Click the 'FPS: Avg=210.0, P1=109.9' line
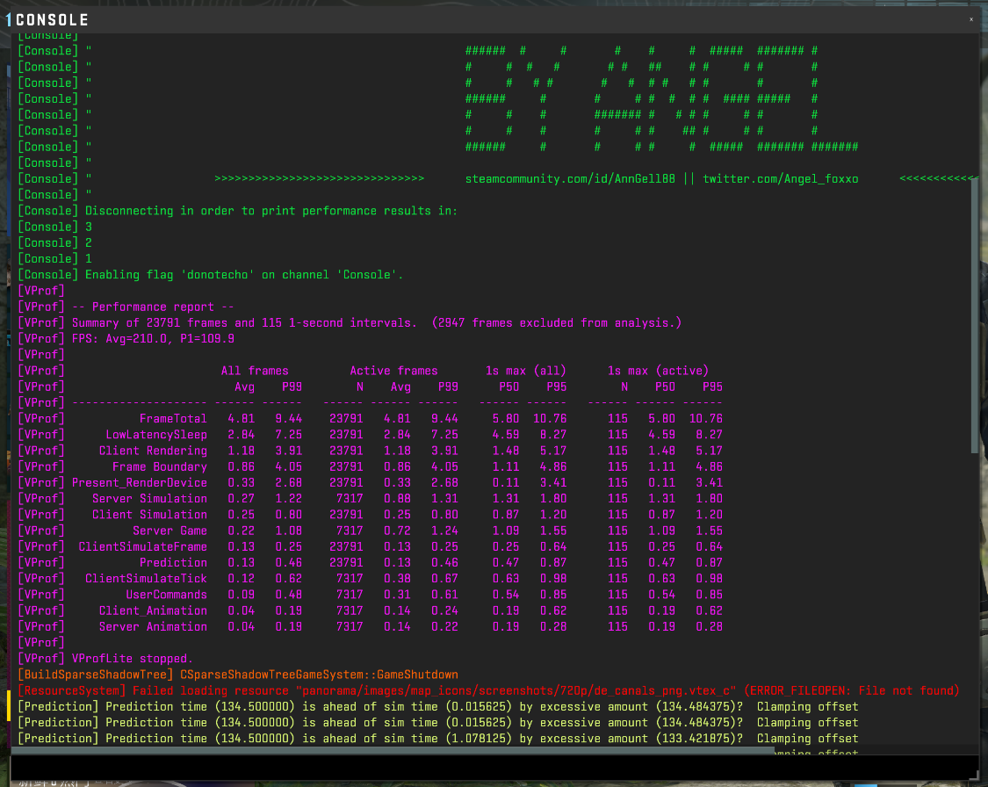This screenshot has width=988, height=787. click(126, 339)
